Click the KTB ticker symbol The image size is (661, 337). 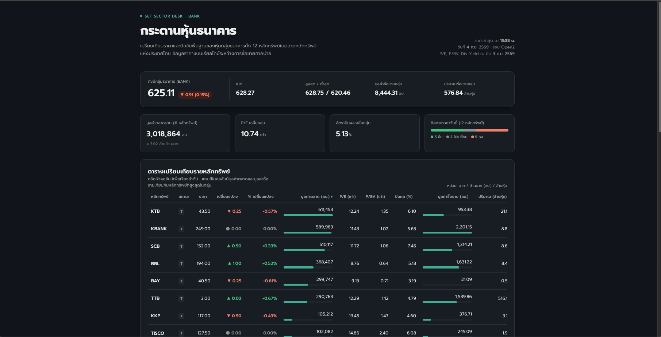[155, 211]
